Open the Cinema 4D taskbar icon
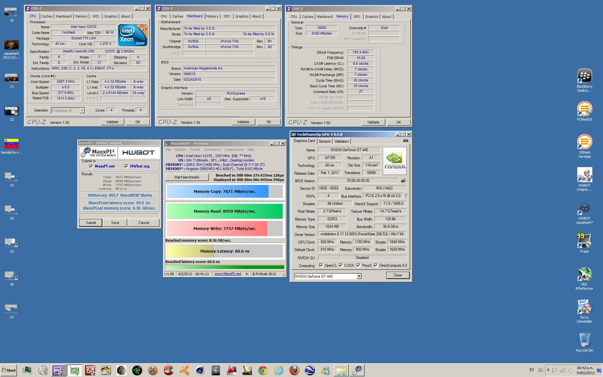The height and width of the screenshot is (377, 603). point(200,370)
